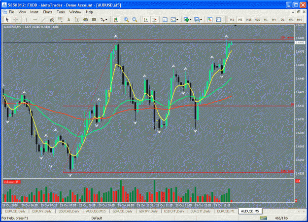Activate the Crosshair tool
The image size is (308, 222).
point(16,19)
